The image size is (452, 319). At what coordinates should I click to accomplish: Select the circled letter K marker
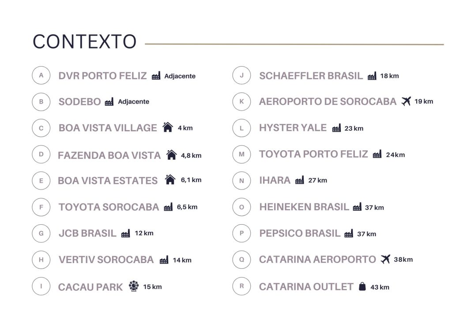[241, 102]
